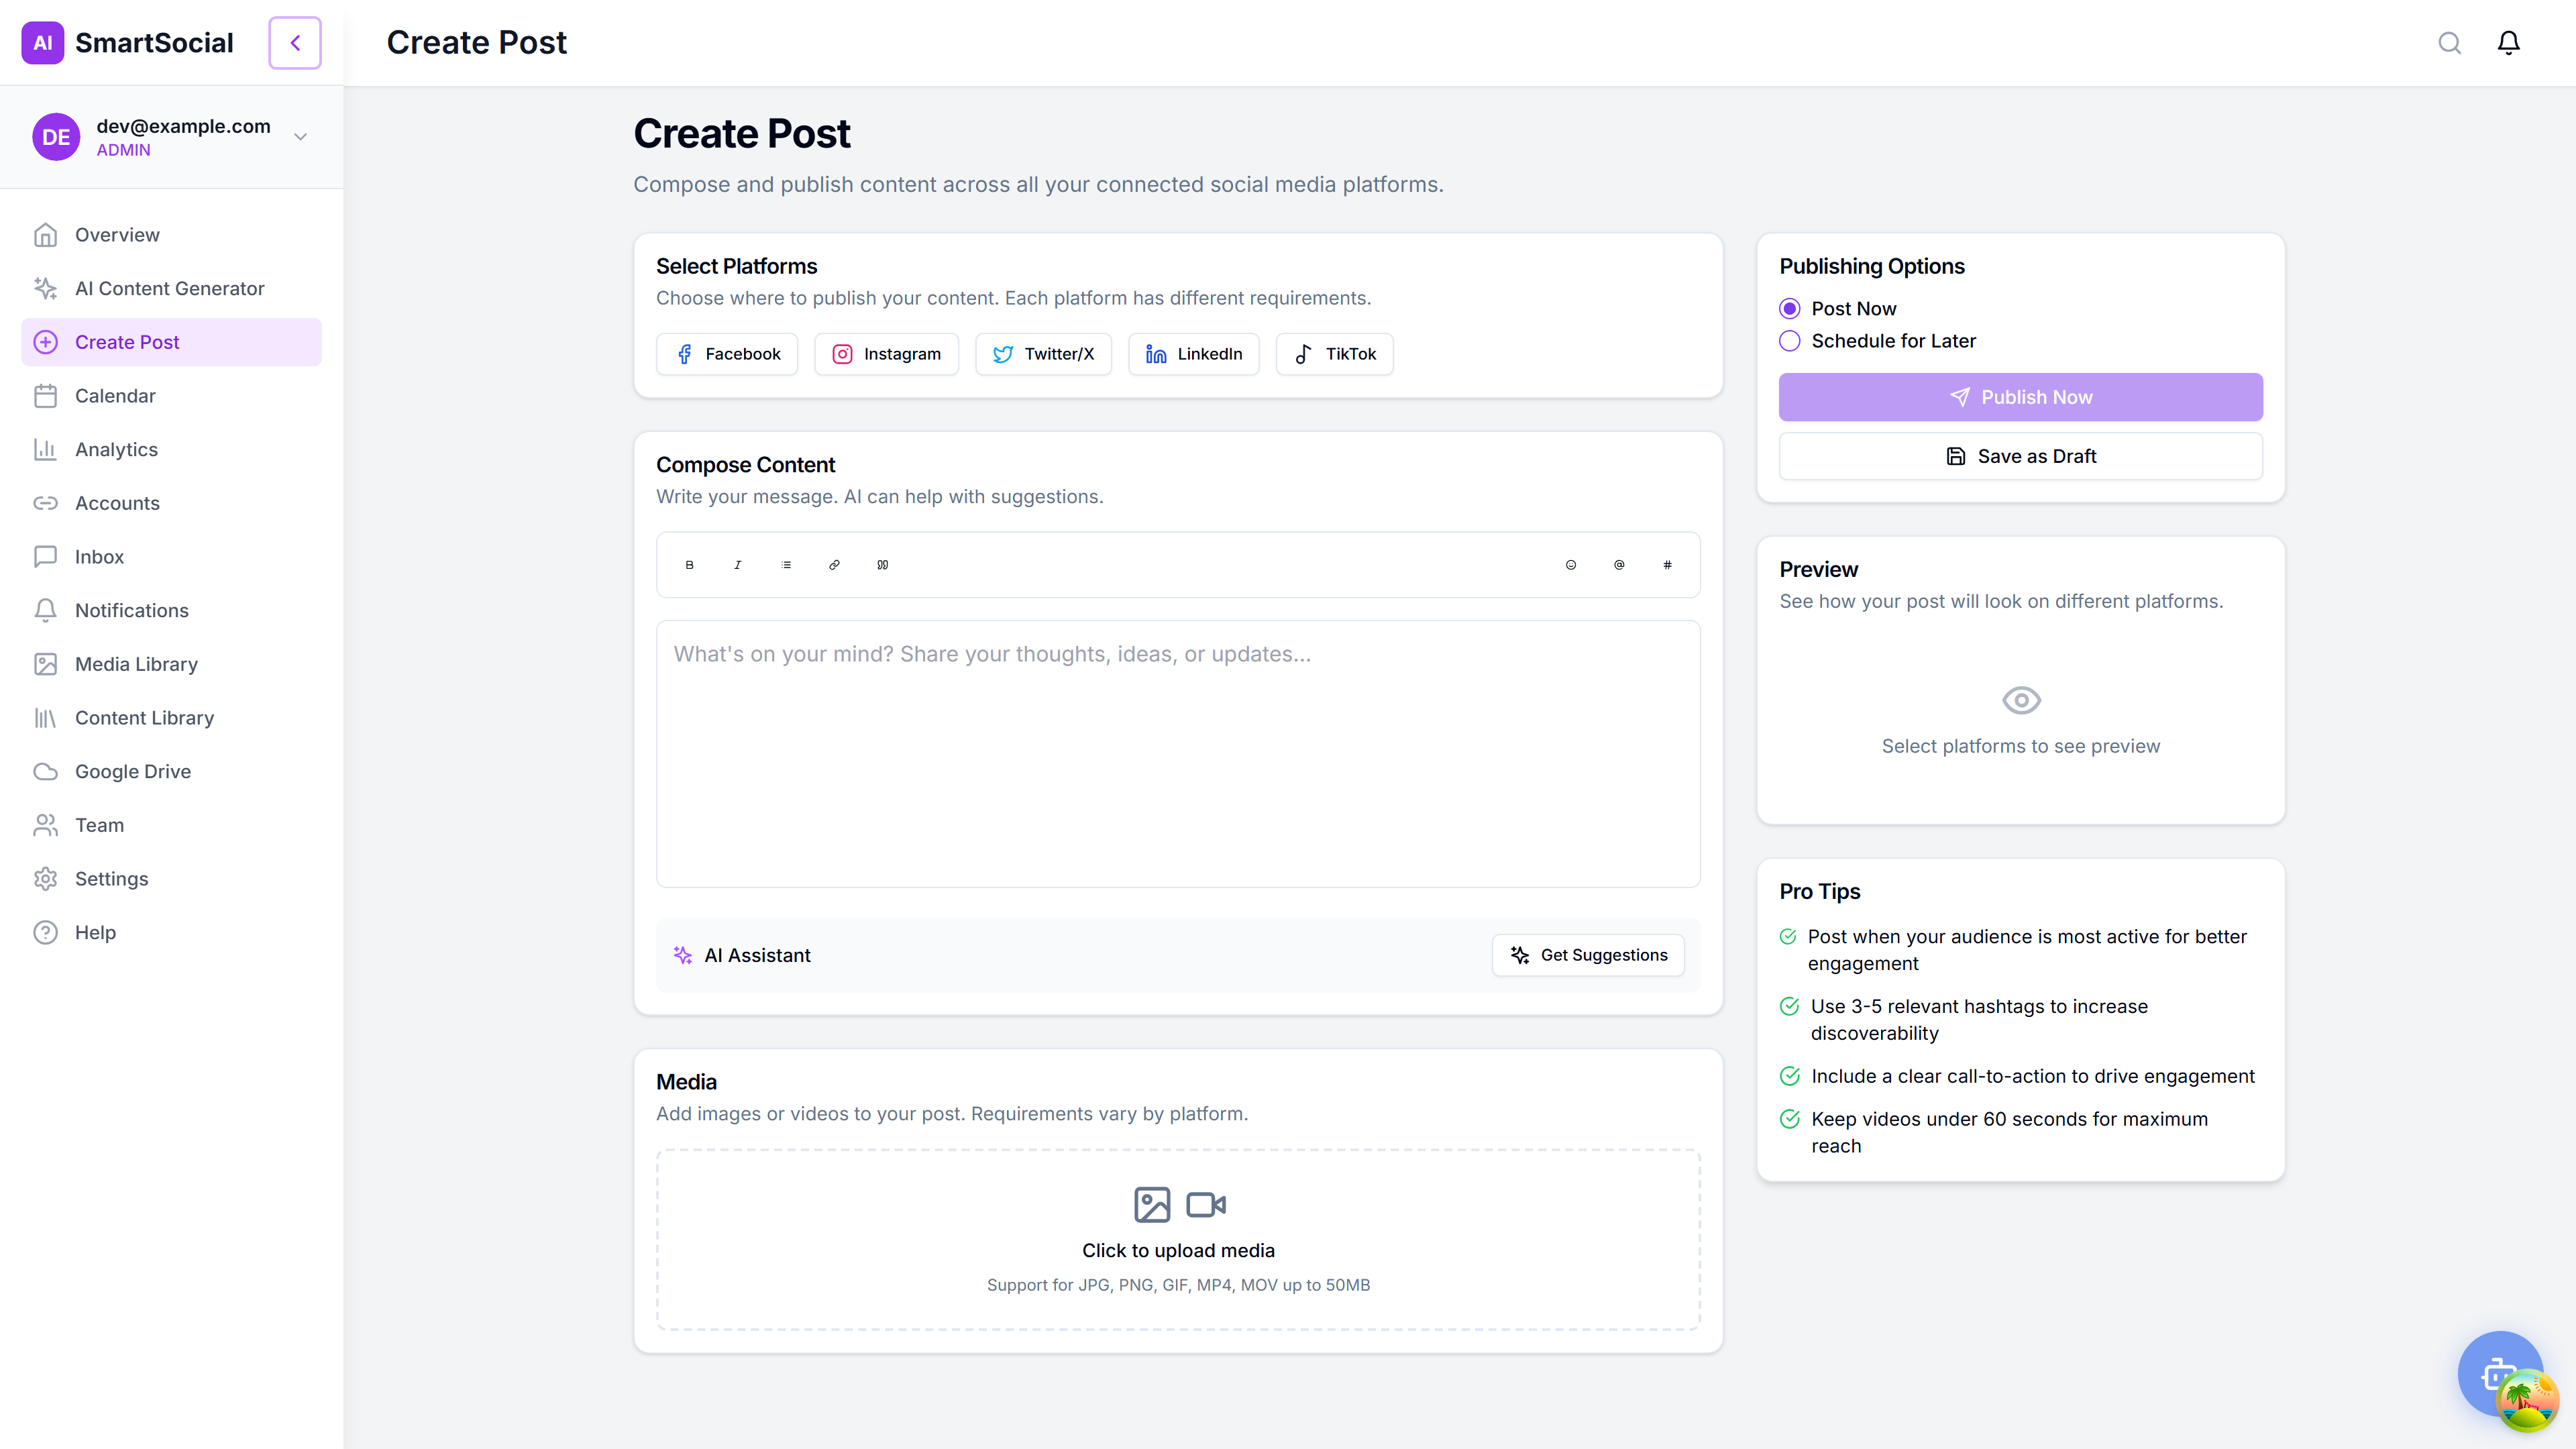Open the blockquote formatting option

pyautogui.click(x=883, y=564)
